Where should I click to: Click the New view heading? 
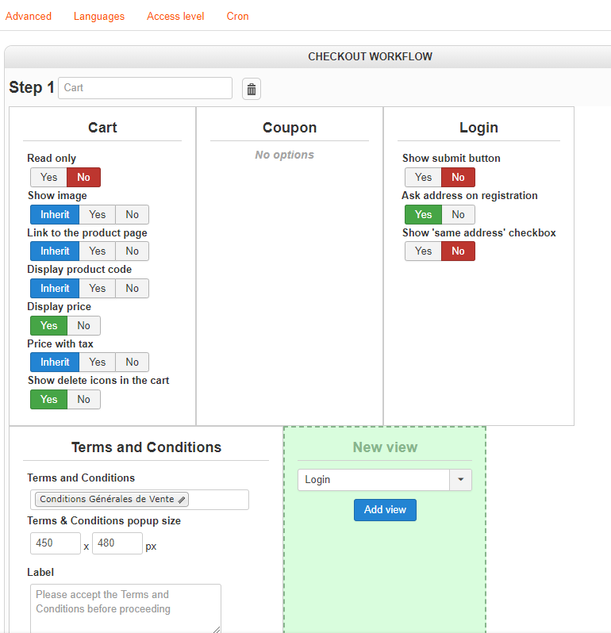[x=385, y=447]
